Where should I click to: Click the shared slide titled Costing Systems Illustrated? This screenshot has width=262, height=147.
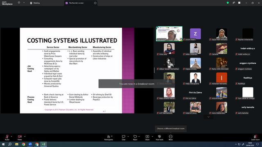(77, 71)
